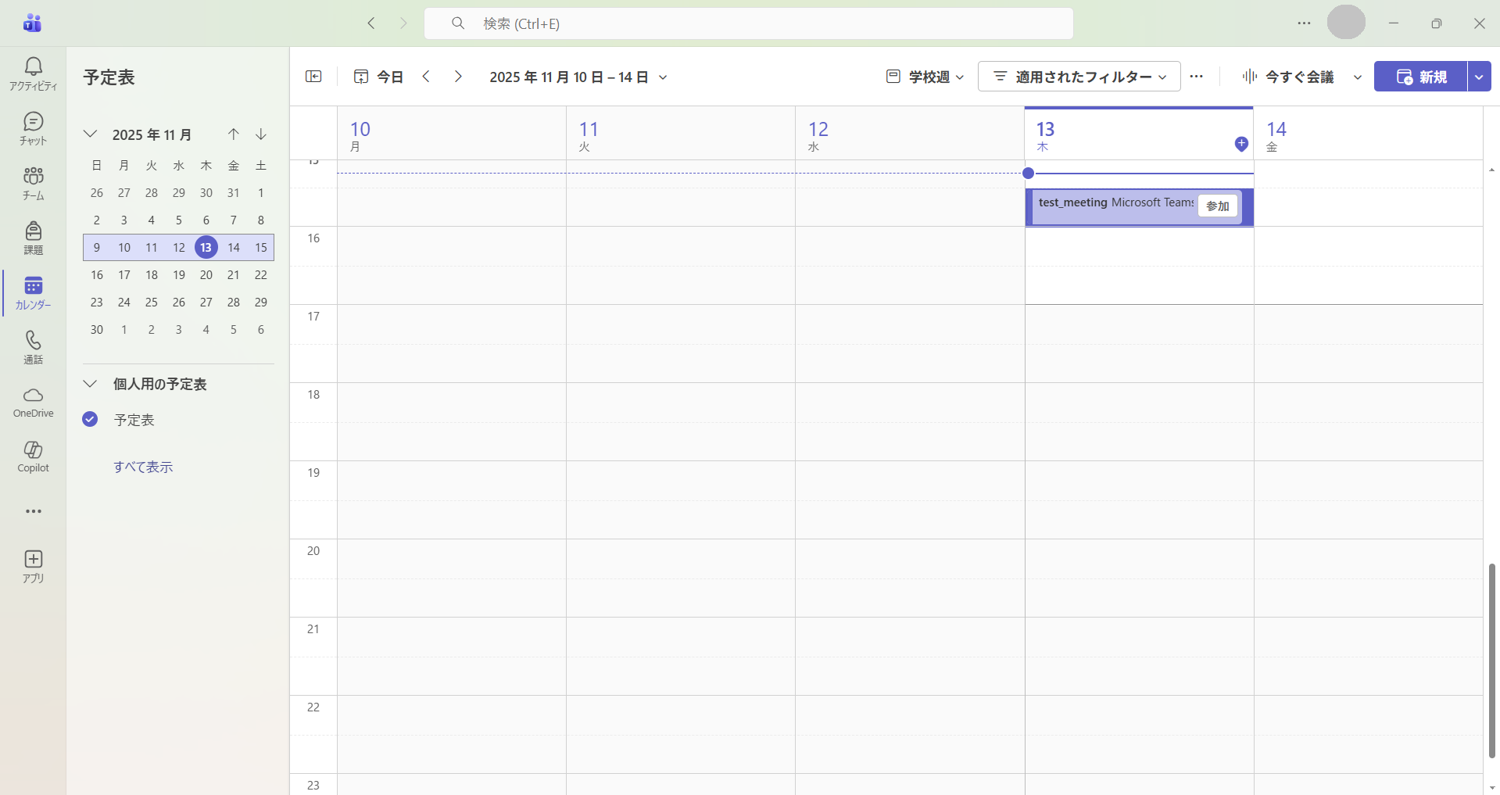The image size is (1500, 795).
Task: Go to Teams (チーム) section
Action: coord(33,183)
